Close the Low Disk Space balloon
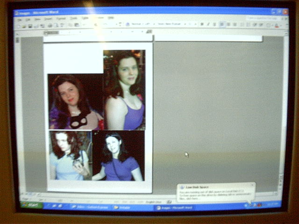The height and width of the screenshot is (224, 299). click(252, 185)
